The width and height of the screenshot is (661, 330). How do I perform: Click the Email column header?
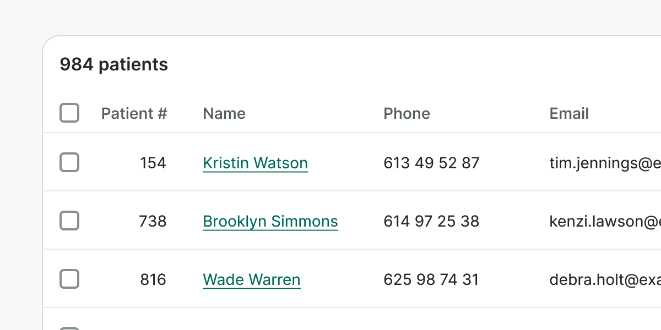point(569,113)
